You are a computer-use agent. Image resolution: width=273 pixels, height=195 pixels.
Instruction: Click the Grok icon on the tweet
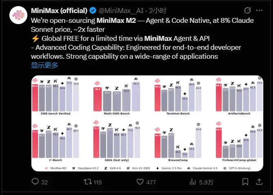pyautogui.click(x=247, y=9)
